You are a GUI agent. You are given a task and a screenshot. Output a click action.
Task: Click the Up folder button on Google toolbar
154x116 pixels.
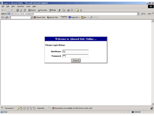[84, 17]
